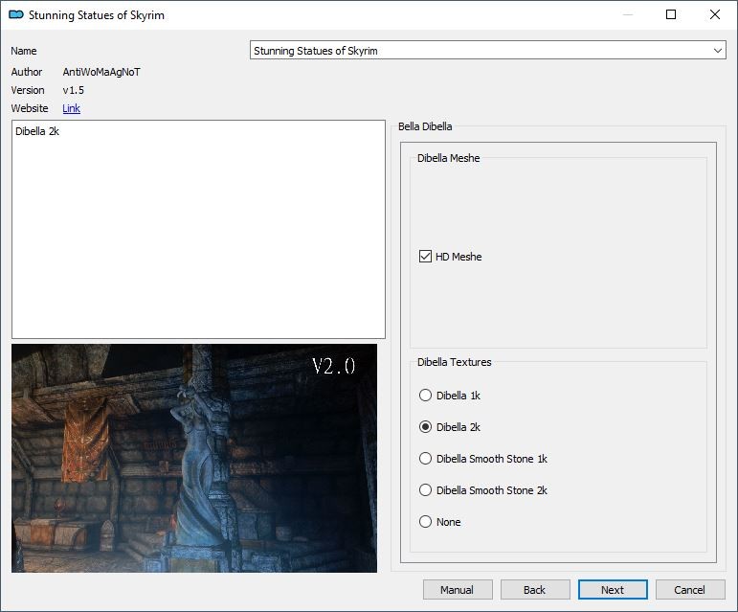Open the Website Link
The image size is (738, 612).
tap(71, 108)
